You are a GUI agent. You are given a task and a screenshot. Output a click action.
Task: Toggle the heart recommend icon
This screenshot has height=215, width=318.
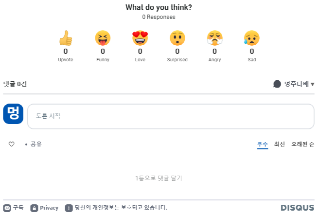(11, 144)
